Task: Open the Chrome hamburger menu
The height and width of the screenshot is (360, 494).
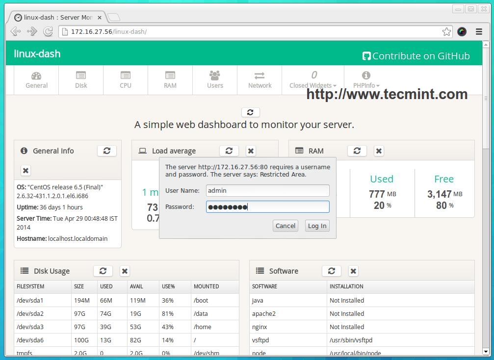Action: 479,31
